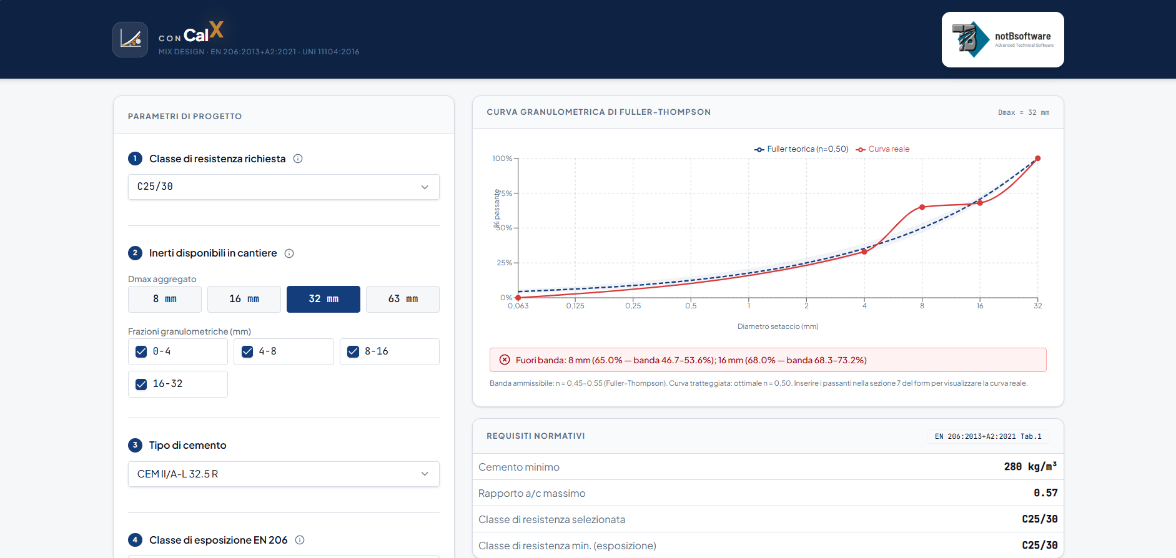
Task: Select the 8 mm Dmax option
Action: point(165,299)
